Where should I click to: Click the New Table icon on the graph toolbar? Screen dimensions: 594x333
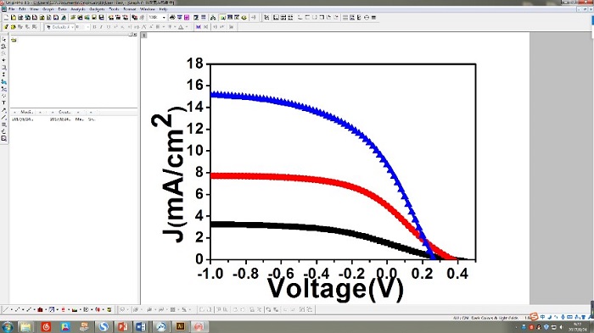373,18
